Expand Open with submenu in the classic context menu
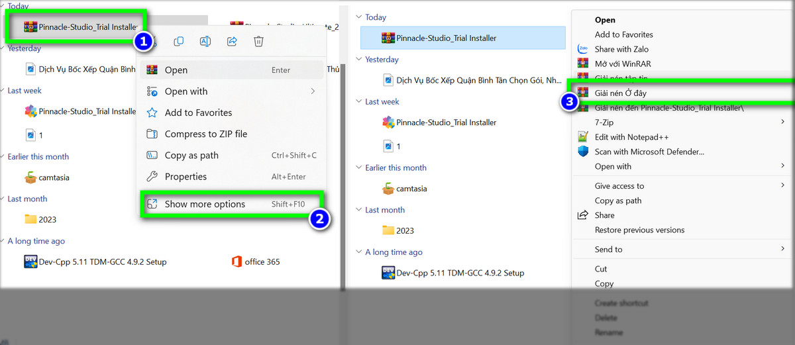The image size is (795, 345). pos(782,166)
